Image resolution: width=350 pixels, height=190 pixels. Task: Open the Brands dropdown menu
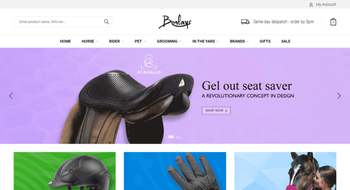(x=239, y=41)
